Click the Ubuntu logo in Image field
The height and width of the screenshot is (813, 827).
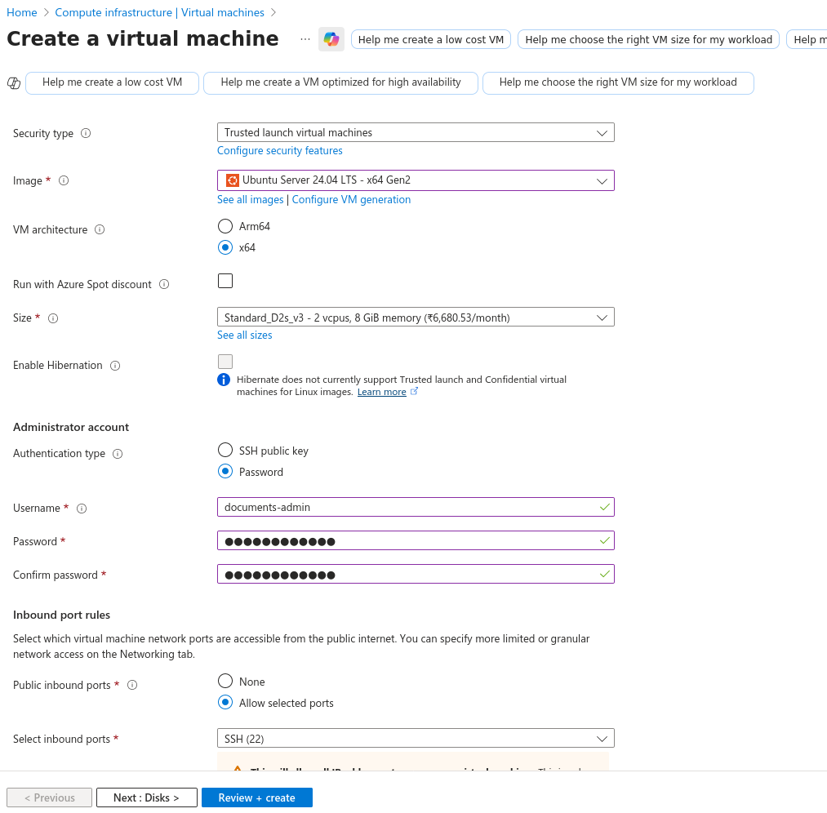pyautogui.click(x=232, y=180)
